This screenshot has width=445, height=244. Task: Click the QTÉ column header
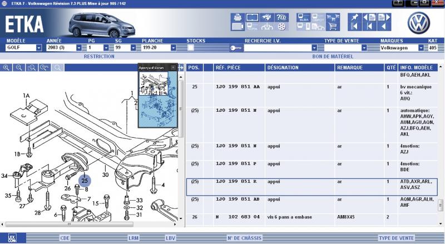coord(391,67)
